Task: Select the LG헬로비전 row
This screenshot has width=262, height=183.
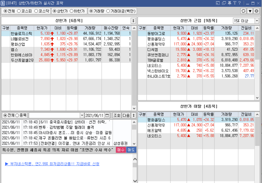Action: point(66,39)
